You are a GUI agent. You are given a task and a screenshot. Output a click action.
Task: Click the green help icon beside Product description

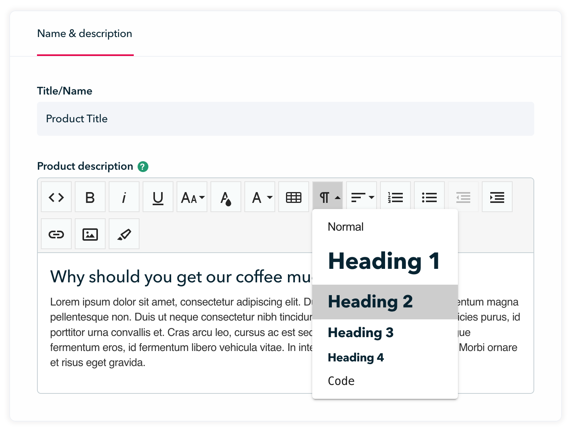pyautogui.click(x=143, y=167)
